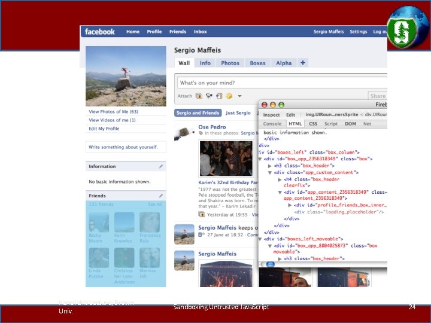
Task: Attach a link using the link icon
Action: tap(219, 96)
